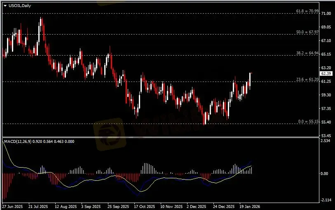
Task: Click the 55.40 price axis value
Action: click(x=326, y=122)
